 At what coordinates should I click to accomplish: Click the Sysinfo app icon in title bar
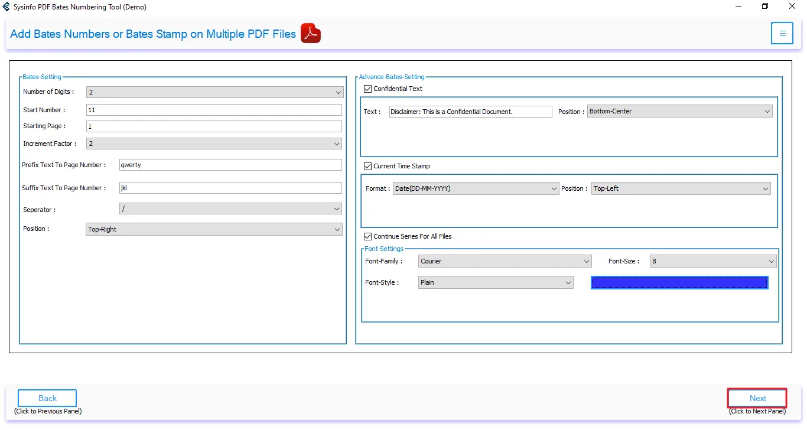click(6, 7)
